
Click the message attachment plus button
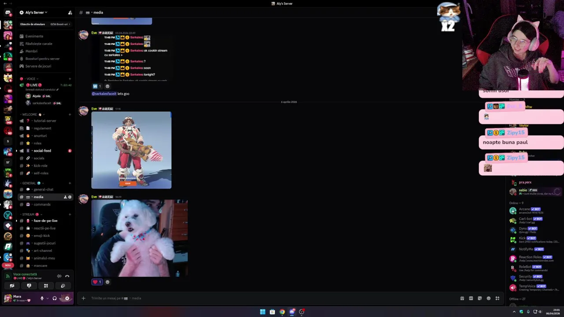83,298
